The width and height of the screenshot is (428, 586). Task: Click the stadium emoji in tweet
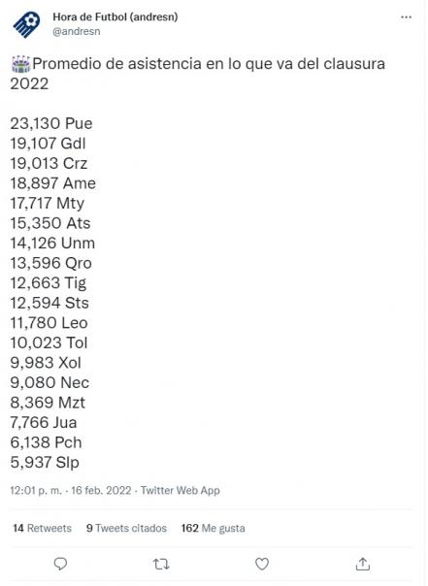pos(21,64)
